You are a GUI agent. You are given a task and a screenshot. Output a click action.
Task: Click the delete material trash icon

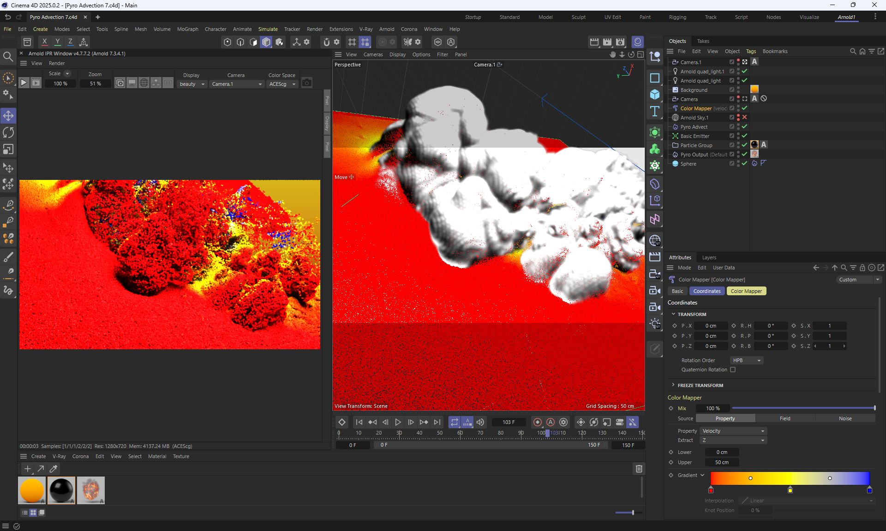point(639,469)
